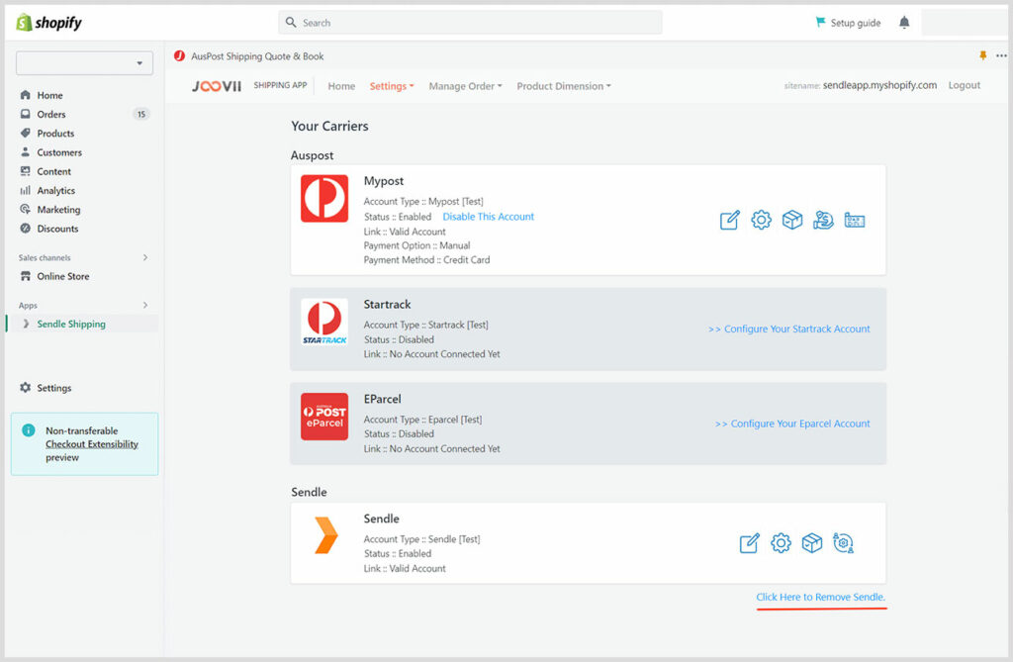Select Content in the sidebar
Image resolution: width=1013 pixels, height=662 pixels.
(x=53, y=171)
